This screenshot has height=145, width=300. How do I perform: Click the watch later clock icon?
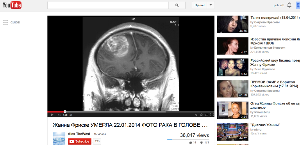point(196,115)
